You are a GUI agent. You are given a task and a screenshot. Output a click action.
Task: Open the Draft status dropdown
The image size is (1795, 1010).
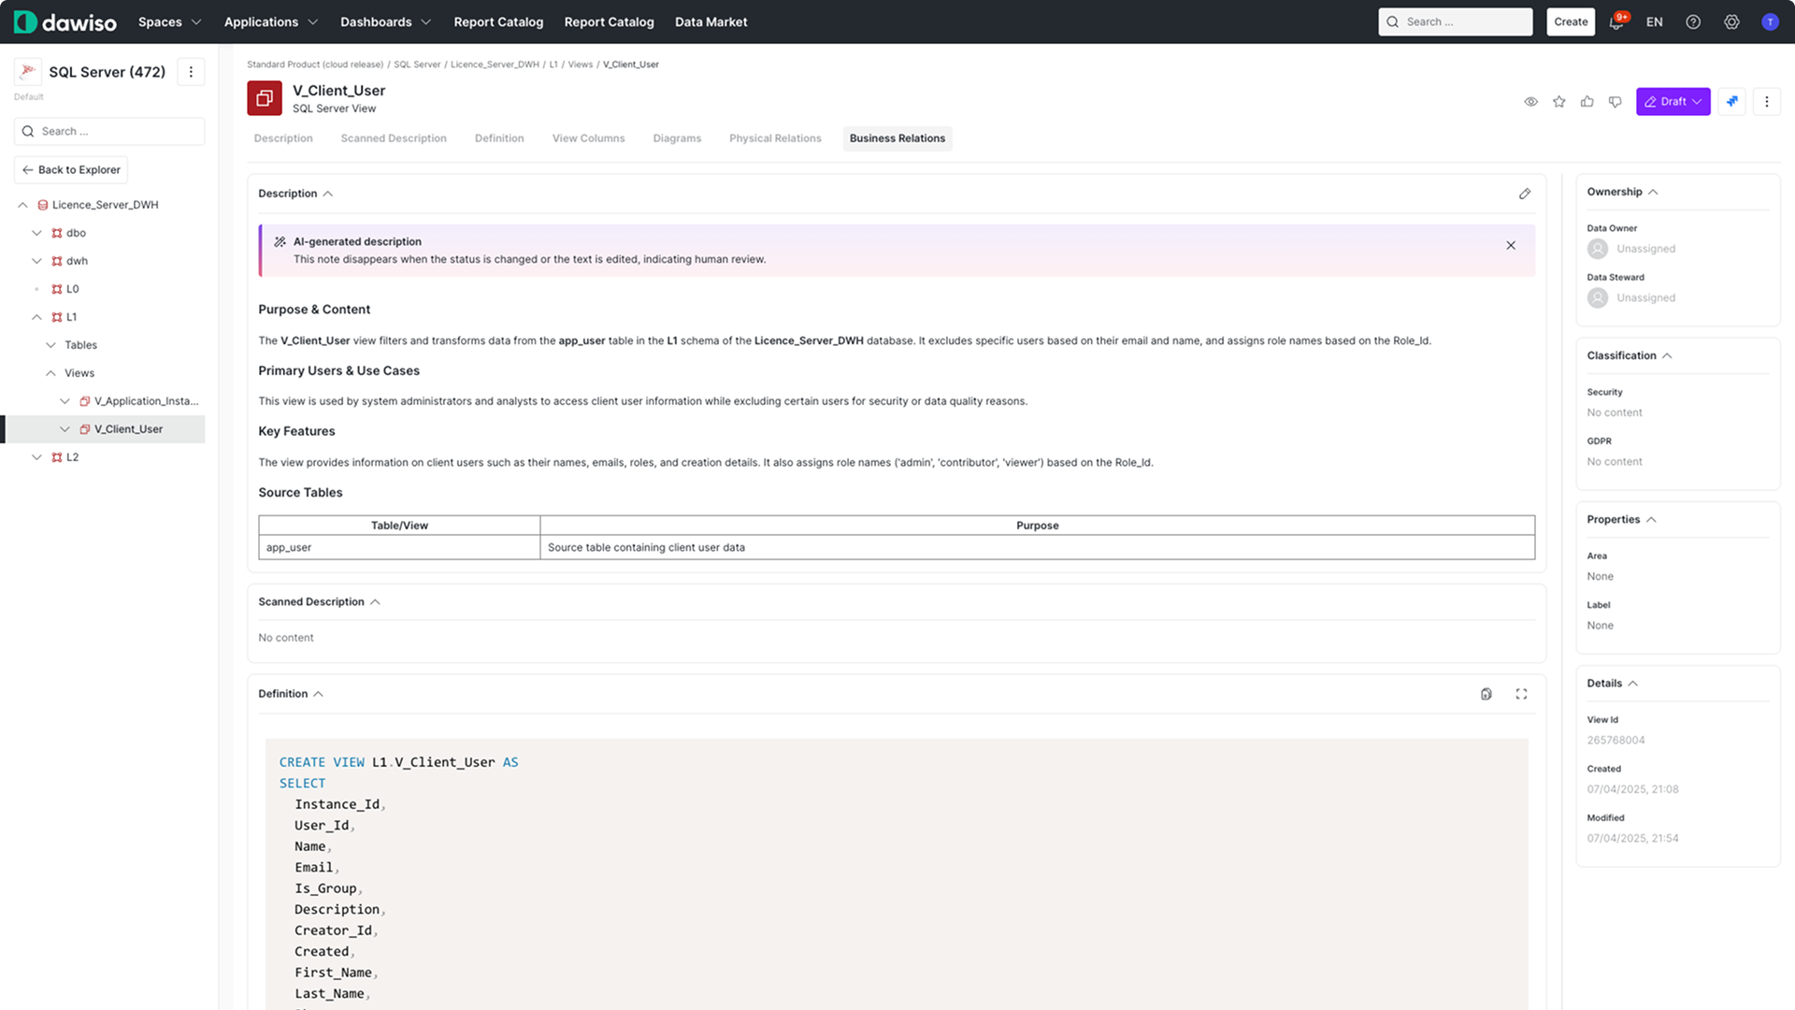(x=1673, y=101)
